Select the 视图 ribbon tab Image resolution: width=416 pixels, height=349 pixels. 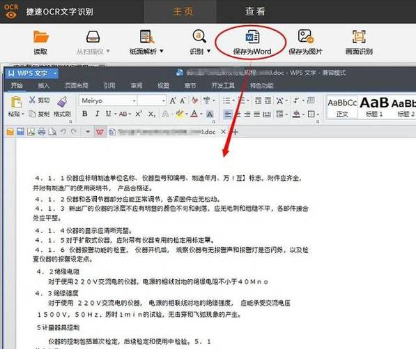tap(163, 86)
